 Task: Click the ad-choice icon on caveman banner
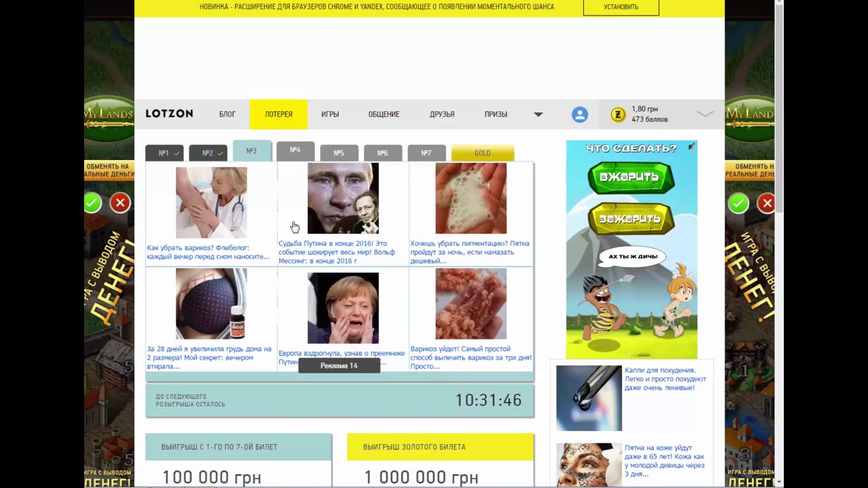(x=692, y=146)
